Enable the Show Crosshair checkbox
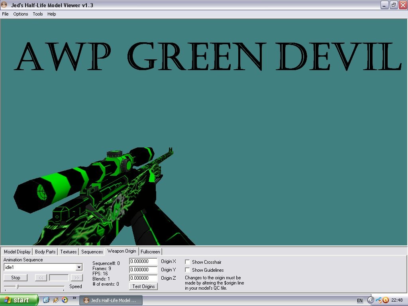This screenshot has width=408, height=306. pyautogui.click(x=187, y=262)
